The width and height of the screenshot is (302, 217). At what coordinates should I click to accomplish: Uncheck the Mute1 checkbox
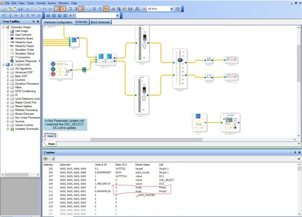point(209,59)
